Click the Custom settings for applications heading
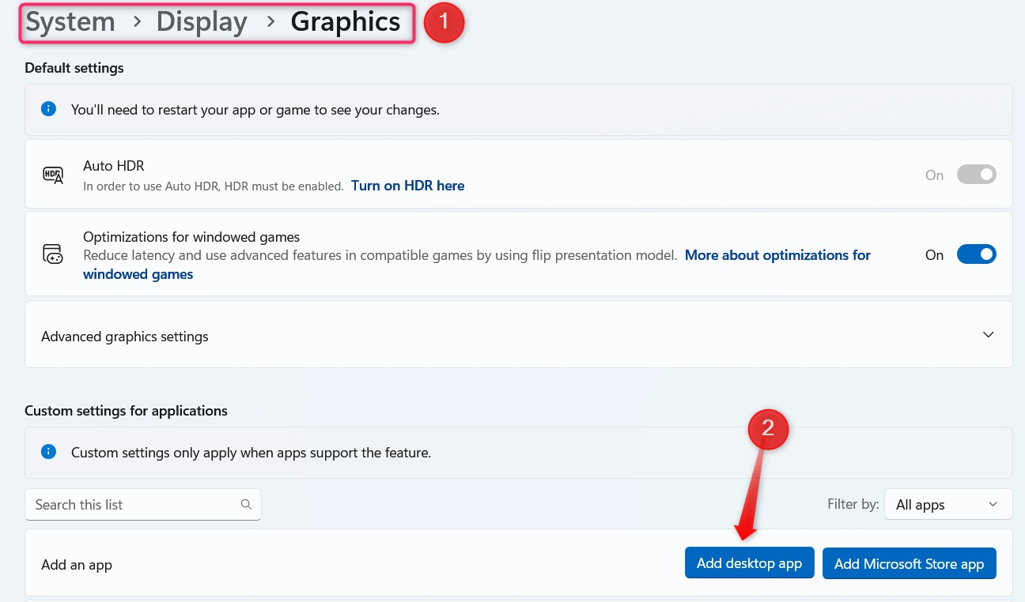The height and width of the screenshot is (602, 1025). click(x=127, y=411)
